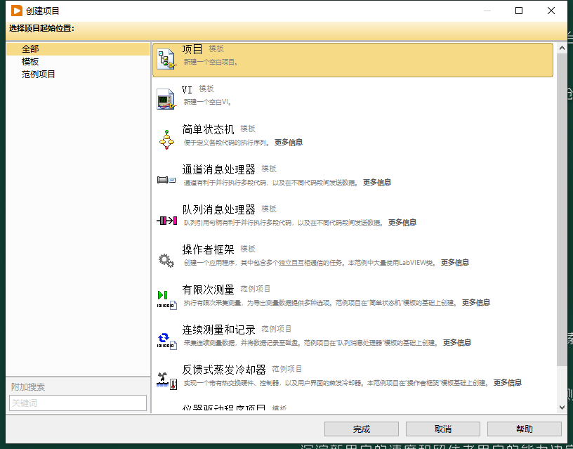The height and width of the screenshot is (449, 573).
Task: Click the 关键词 search input field
Action: coord(78,403)
